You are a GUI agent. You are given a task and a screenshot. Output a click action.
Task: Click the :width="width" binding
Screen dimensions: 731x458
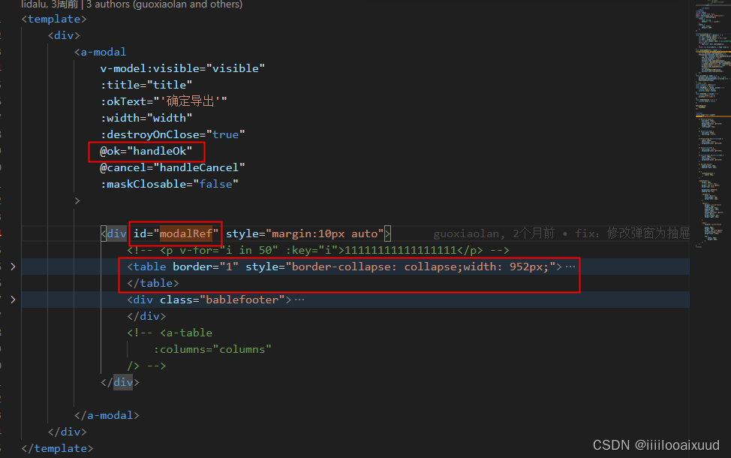[146, 117]
